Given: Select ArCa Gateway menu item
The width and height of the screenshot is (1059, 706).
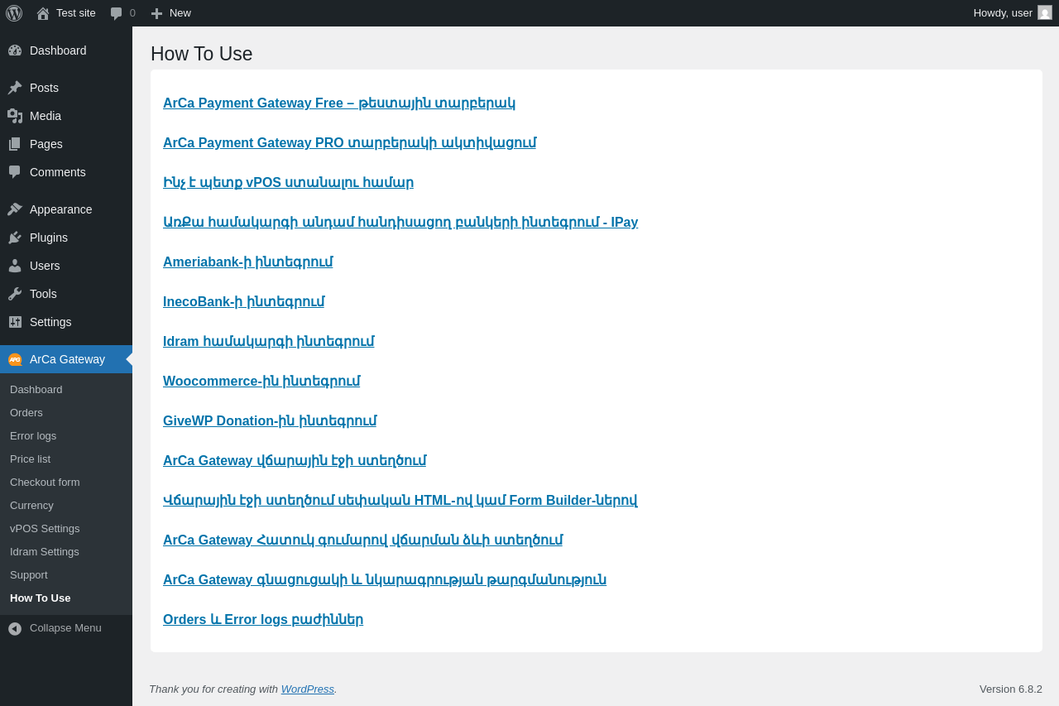Looking at the screenshot, I should coord(66,359).
